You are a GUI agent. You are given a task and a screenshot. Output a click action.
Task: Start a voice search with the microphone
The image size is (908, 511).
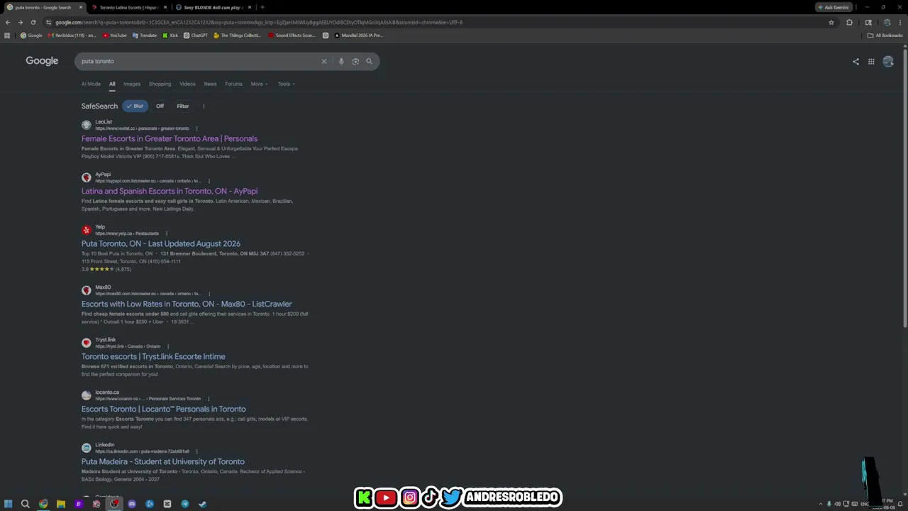coord(341,61)
